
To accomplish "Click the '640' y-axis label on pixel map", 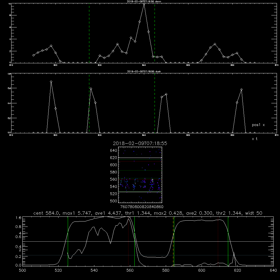I will (114, 151).
